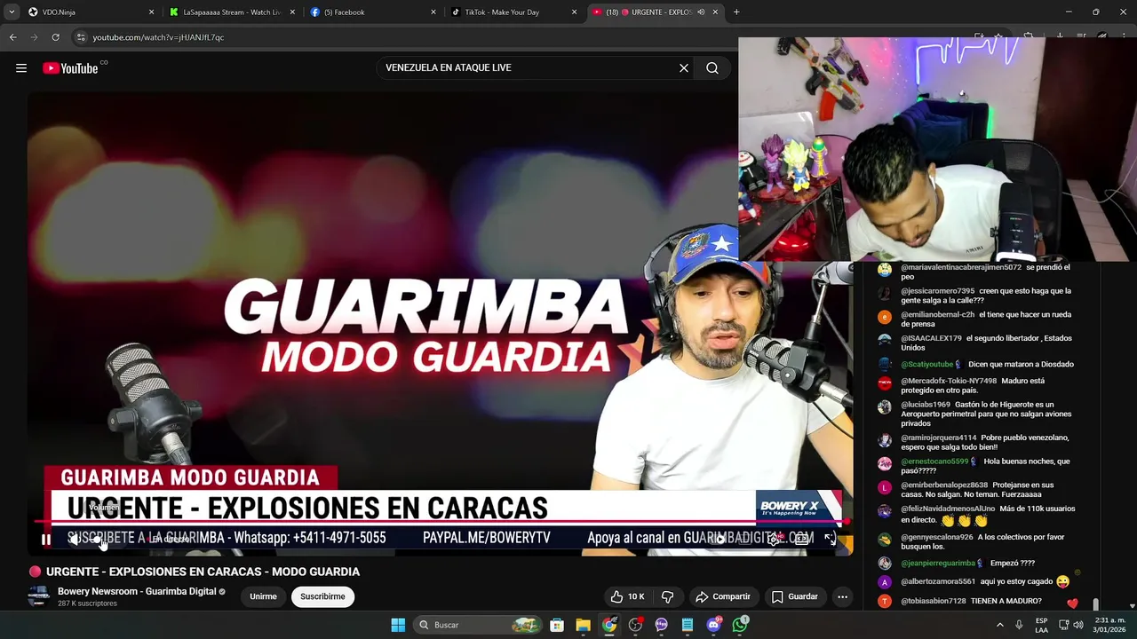Open the clock showing 2:31 a. m.
This screenshot has width=1137, height=639.
(1109, 625)
